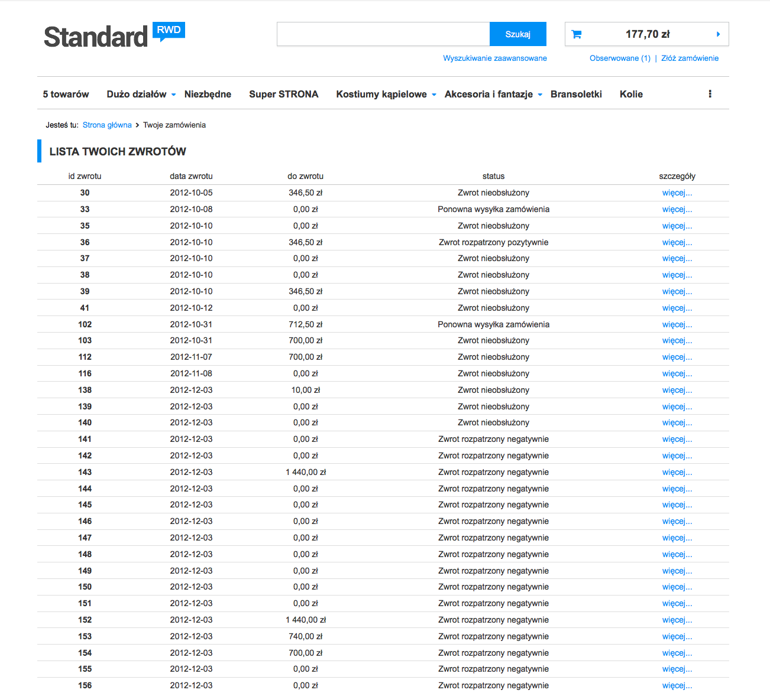770x693 pixels.
Task: Open the Niezbędne category
Action: 208,94
